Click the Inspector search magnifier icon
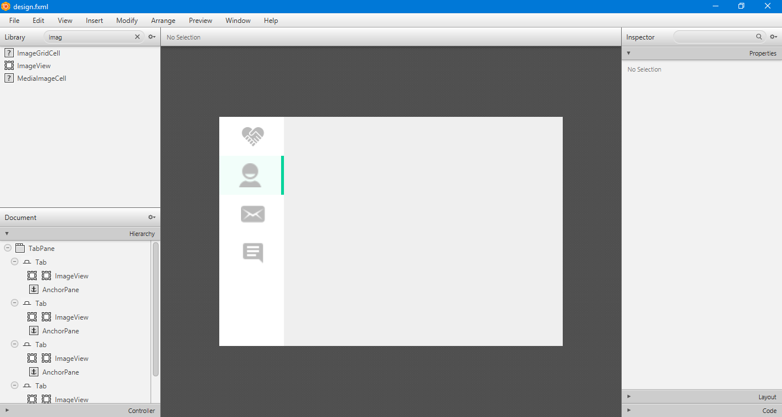The image size is (782, 417). pyautogui.click(x=759, y=37)
